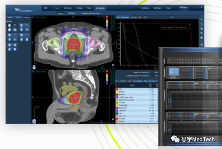Select the Review sub-tab
Image resolution: width=222 pixels, height=149 pixels.
click(60, 13)
